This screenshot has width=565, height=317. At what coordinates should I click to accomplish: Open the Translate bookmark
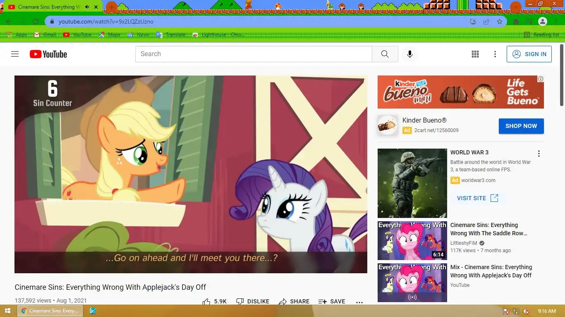[x=171, y=35]
